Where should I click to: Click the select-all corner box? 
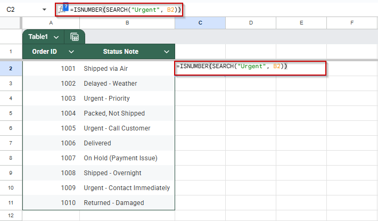tap(11, 23)
